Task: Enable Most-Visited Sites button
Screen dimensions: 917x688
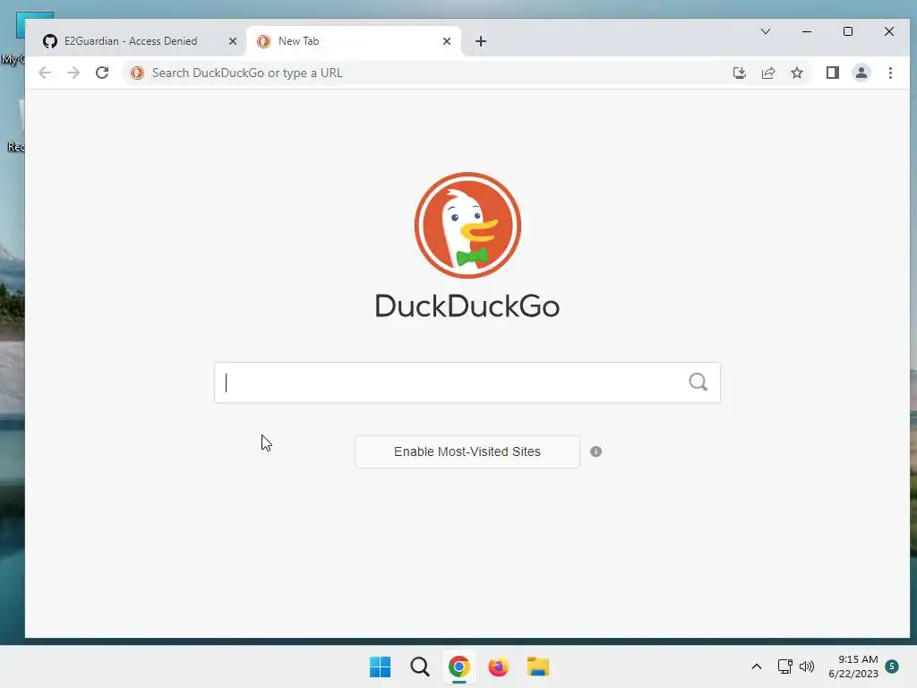Action: click(x=467, y=451)
